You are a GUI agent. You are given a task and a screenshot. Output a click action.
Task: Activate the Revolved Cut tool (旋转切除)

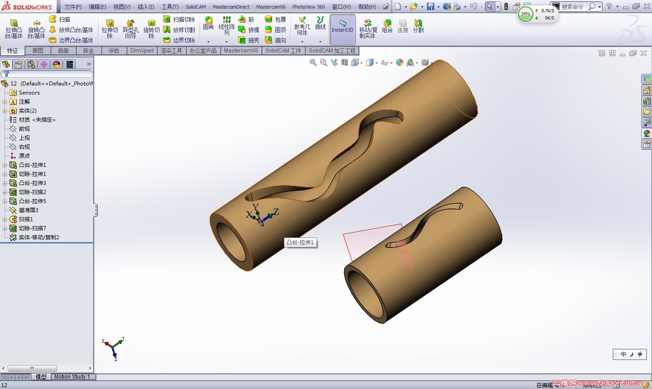(151, 28)
